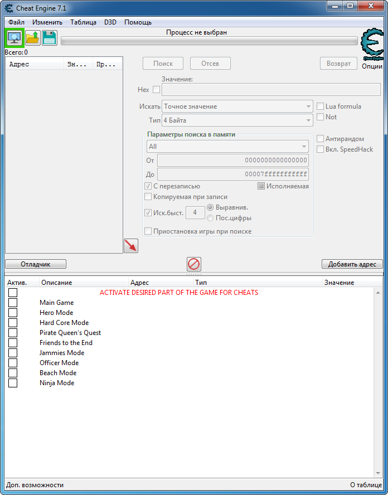Select the Выравнив. radio button

pos(210,207)
